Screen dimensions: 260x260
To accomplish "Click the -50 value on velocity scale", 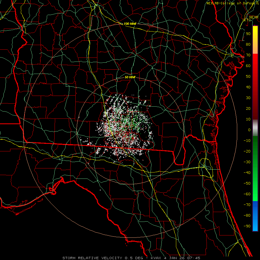I will click(x=247, y=183).
